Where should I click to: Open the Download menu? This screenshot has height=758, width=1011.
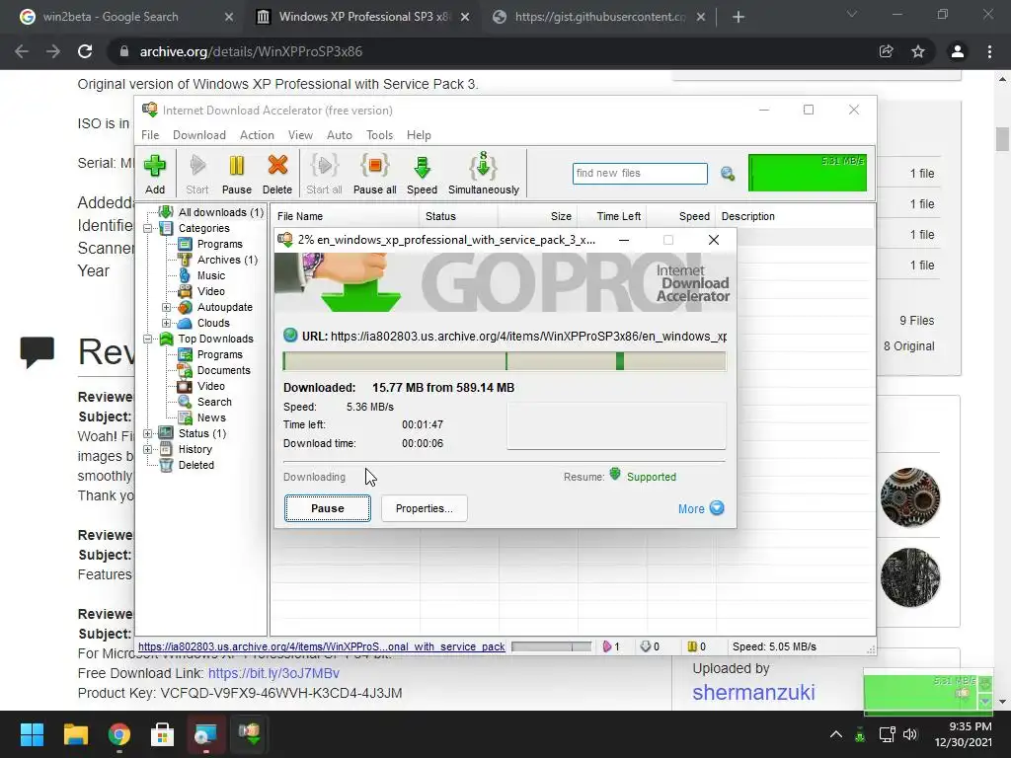point(199,134)
